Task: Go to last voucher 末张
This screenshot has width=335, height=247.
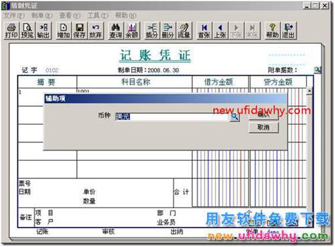Action: [252, 31]
